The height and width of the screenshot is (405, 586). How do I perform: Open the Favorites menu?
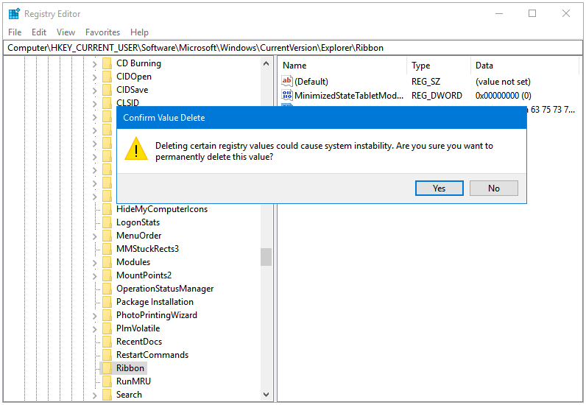103,32
